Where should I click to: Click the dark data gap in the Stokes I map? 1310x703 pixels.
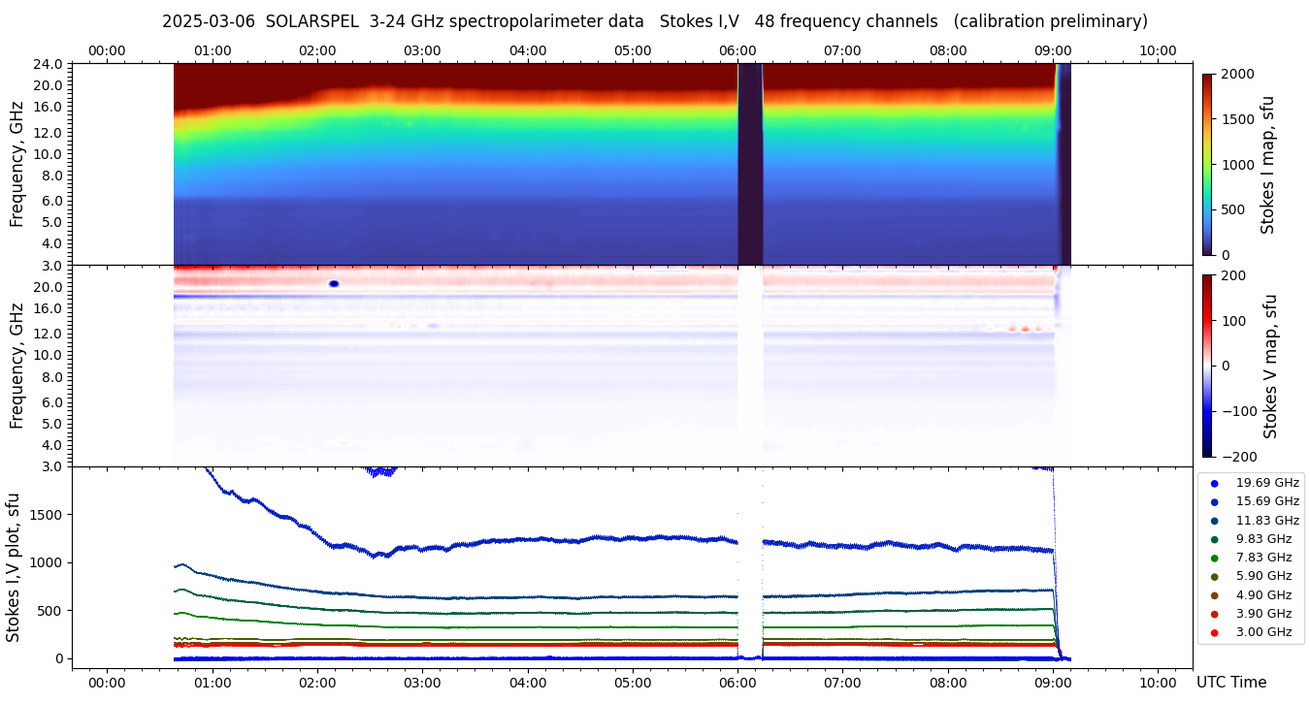(x=750, y=164)
